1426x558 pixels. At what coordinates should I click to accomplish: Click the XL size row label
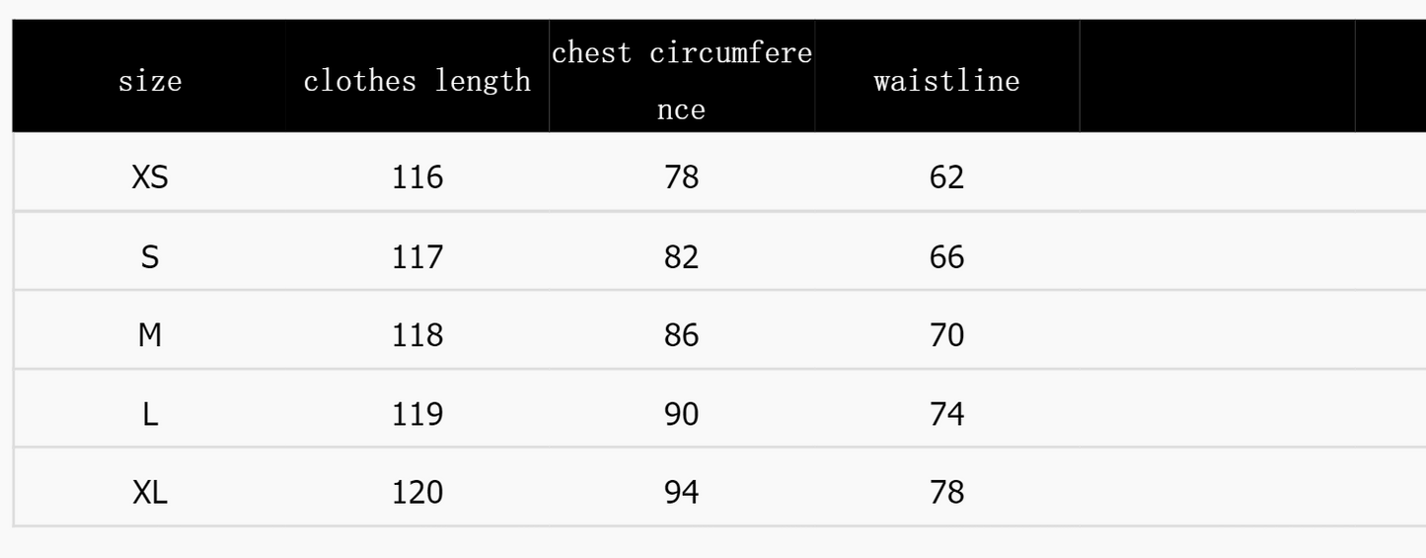point(150,493)
